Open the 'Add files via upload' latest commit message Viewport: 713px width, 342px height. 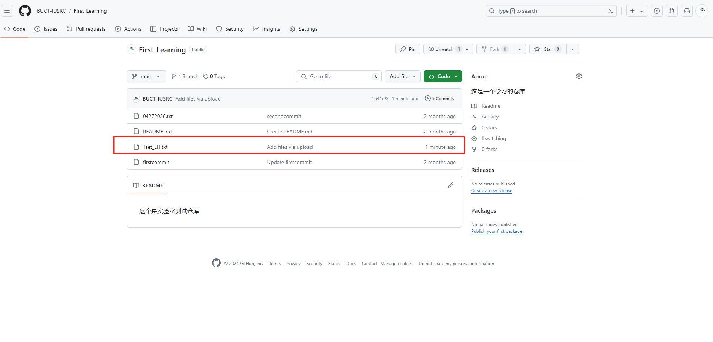[x=198, y=99]
